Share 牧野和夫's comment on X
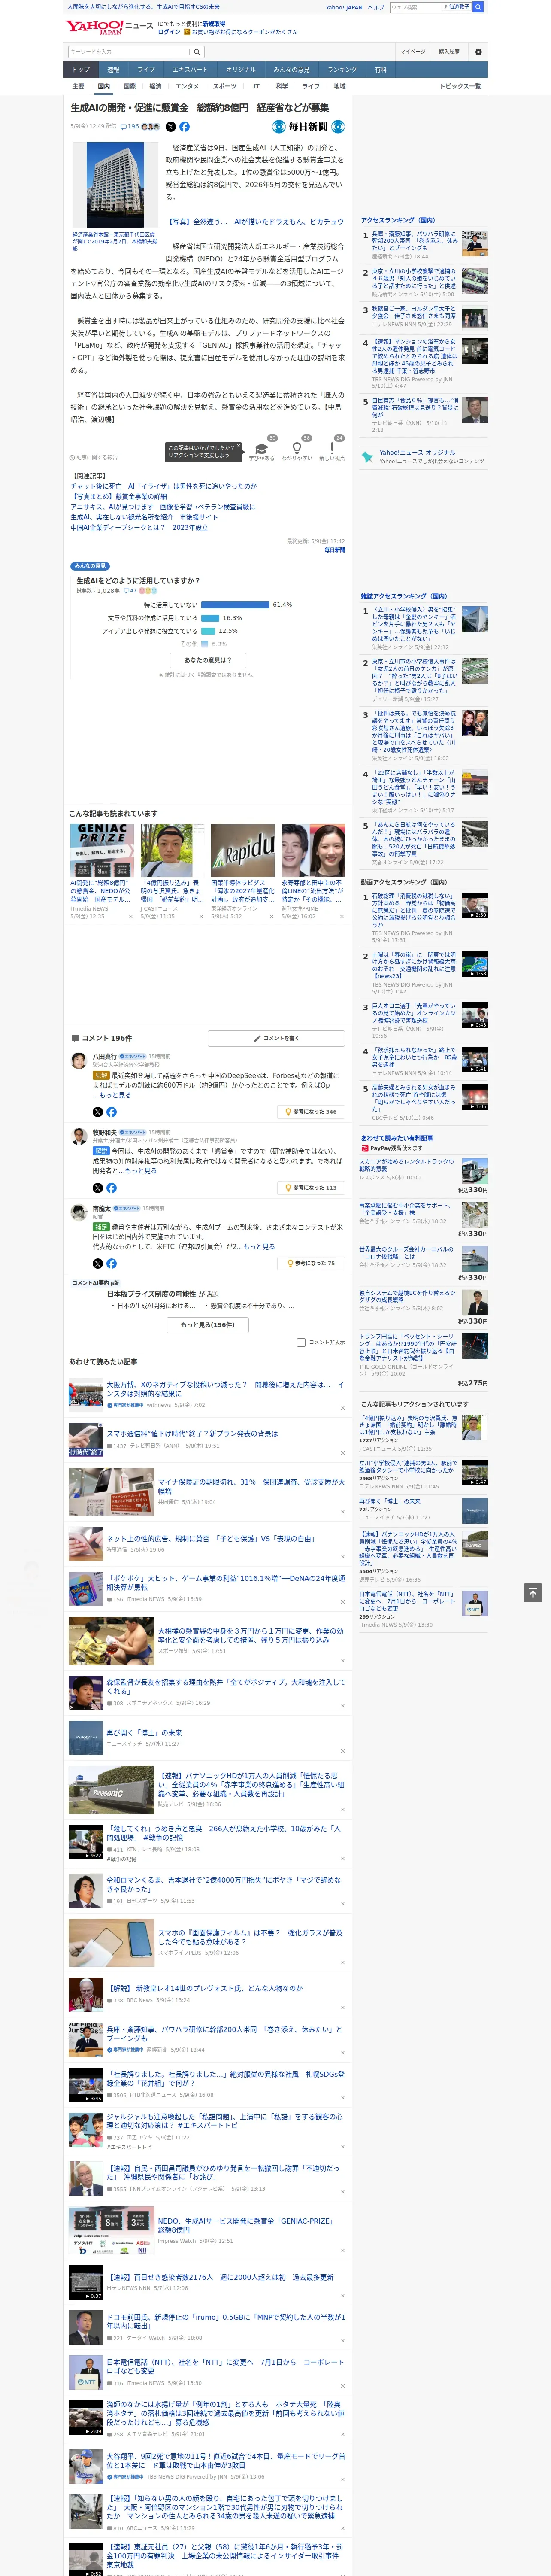This screenshot has height=2576, width=551. [x=98, y=1188]
